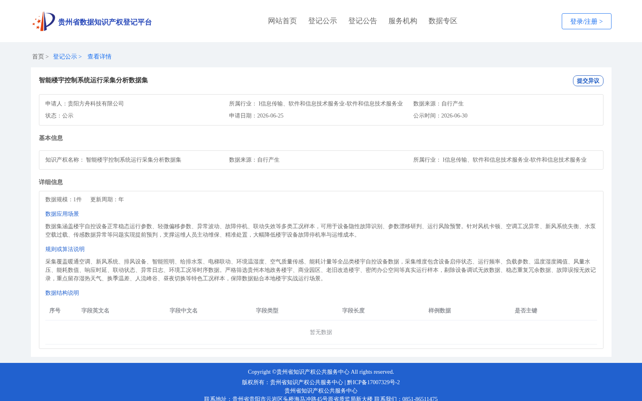Screen dimensions: 642x401
Task: Click the 数据结构说明 subheading
Action: pos(62,293)
